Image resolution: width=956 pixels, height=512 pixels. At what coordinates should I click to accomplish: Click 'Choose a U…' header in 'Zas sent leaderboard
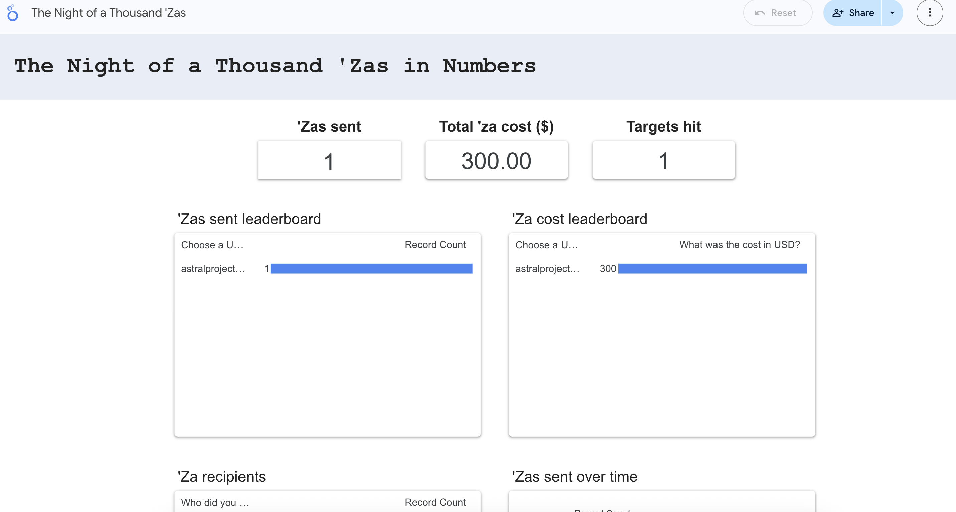212,245
